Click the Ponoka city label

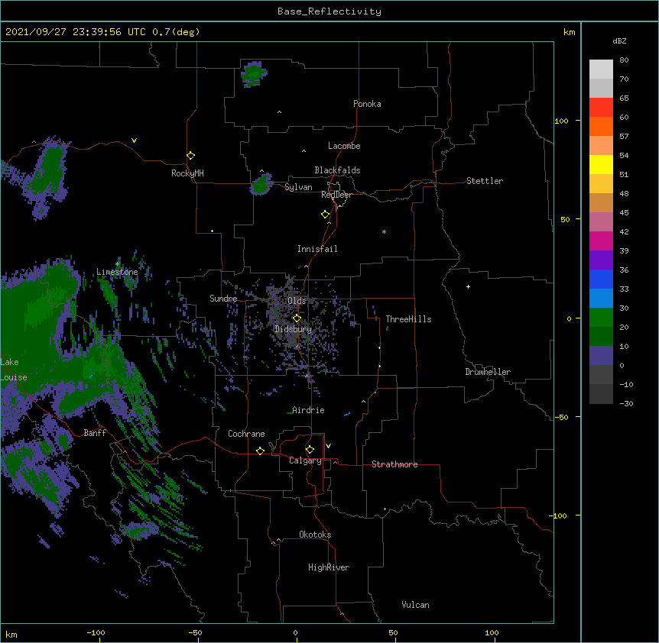[367, 104]
